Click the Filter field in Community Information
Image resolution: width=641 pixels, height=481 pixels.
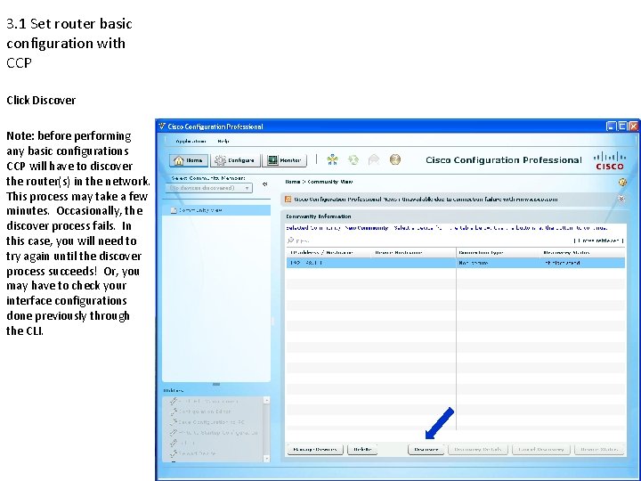tap(303, 240)
